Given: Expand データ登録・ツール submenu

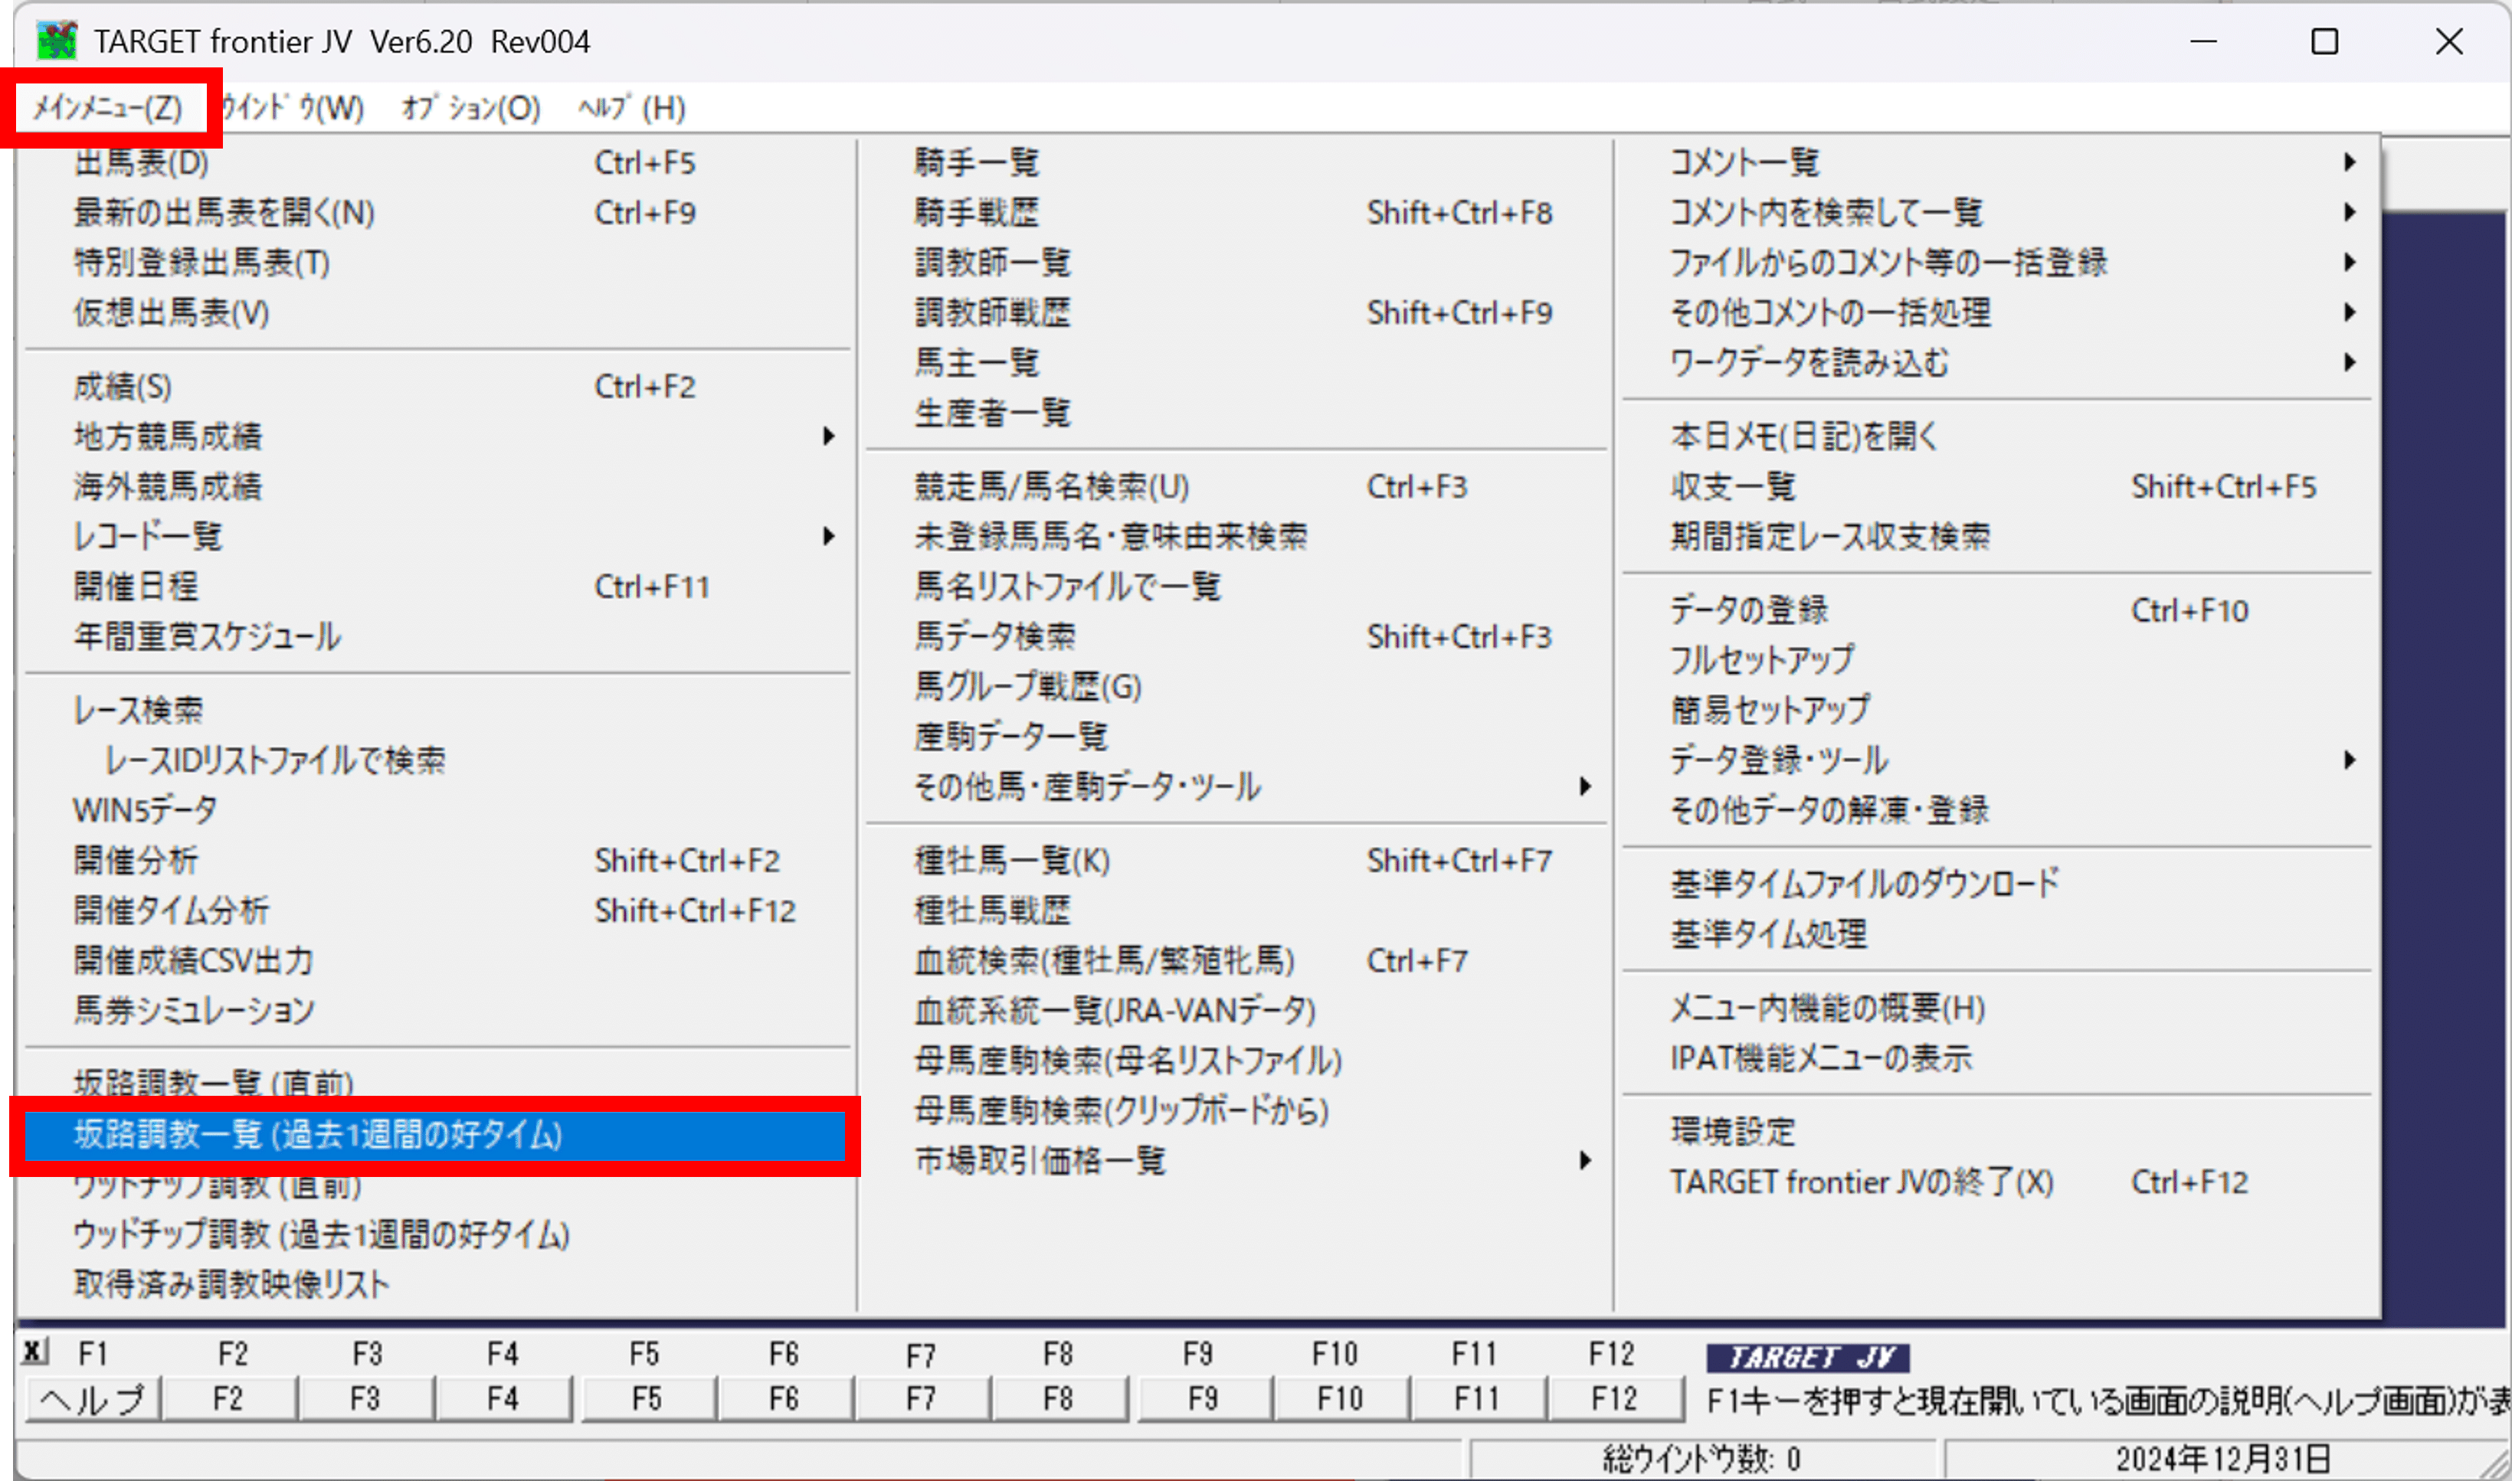Looking at the screenshot, I should click(x=1997, y=760).
